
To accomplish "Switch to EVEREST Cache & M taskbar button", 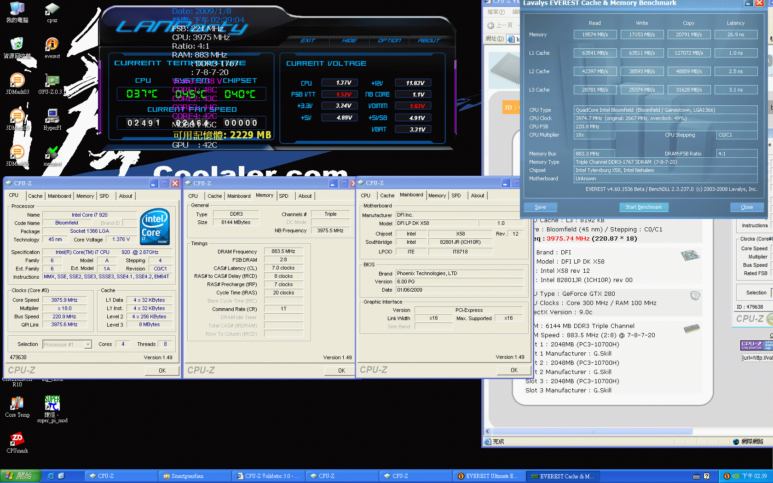I will pyautogui.click(x=563, y=476).
